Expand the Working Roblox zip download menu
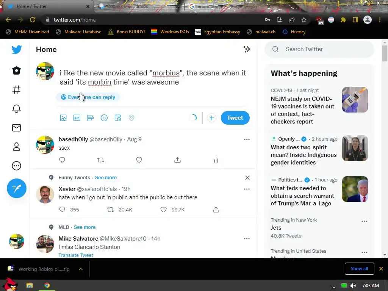The image size is (388, 291). tap(81, 269)
